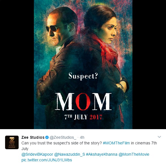This screenshot has width=166, height=167.
Task: Follow the #MOMTheFilm hashtag
Action: tap(116, 143)
